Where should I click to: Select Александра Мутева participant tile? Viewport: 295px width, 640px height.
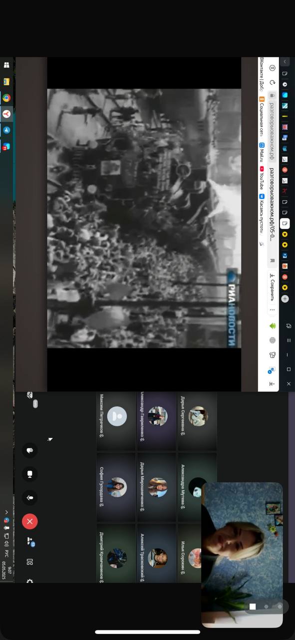(x=197, y=487)
